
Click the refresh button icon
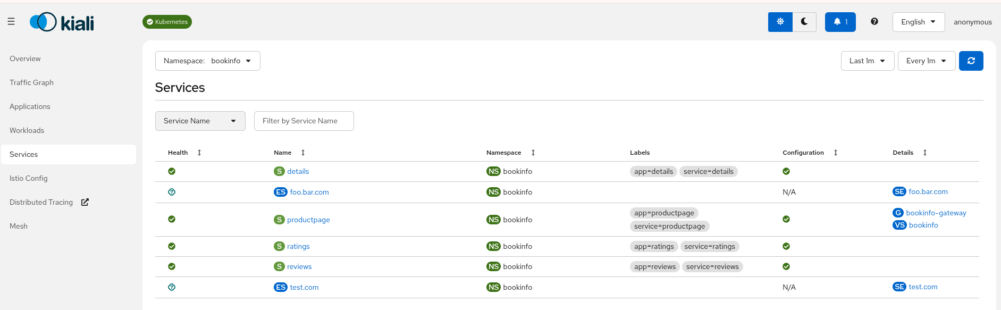tap(971, 61)
